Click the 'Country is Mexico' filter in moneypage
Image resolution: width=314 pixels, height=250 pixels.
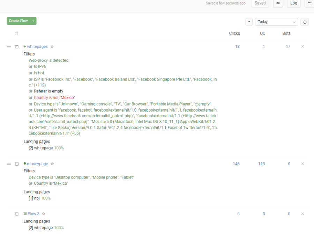coord(51,183)
